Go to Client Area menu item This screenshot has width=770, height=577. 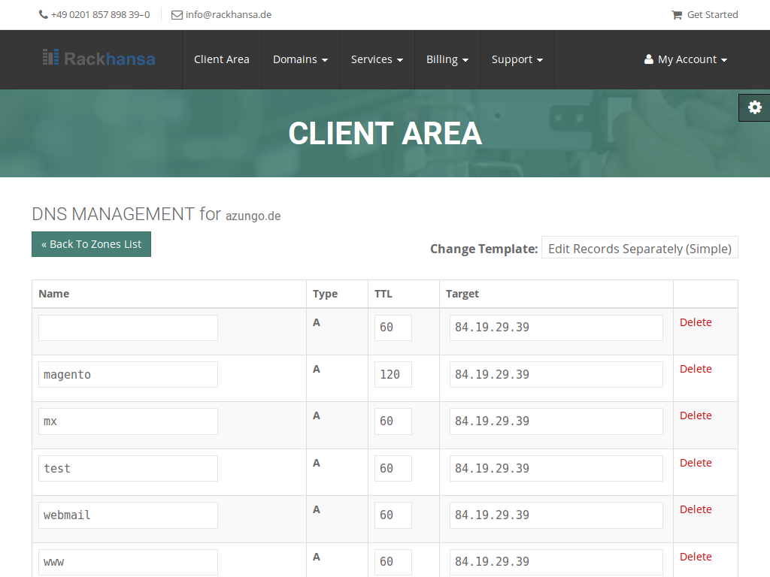pos(221,59)
